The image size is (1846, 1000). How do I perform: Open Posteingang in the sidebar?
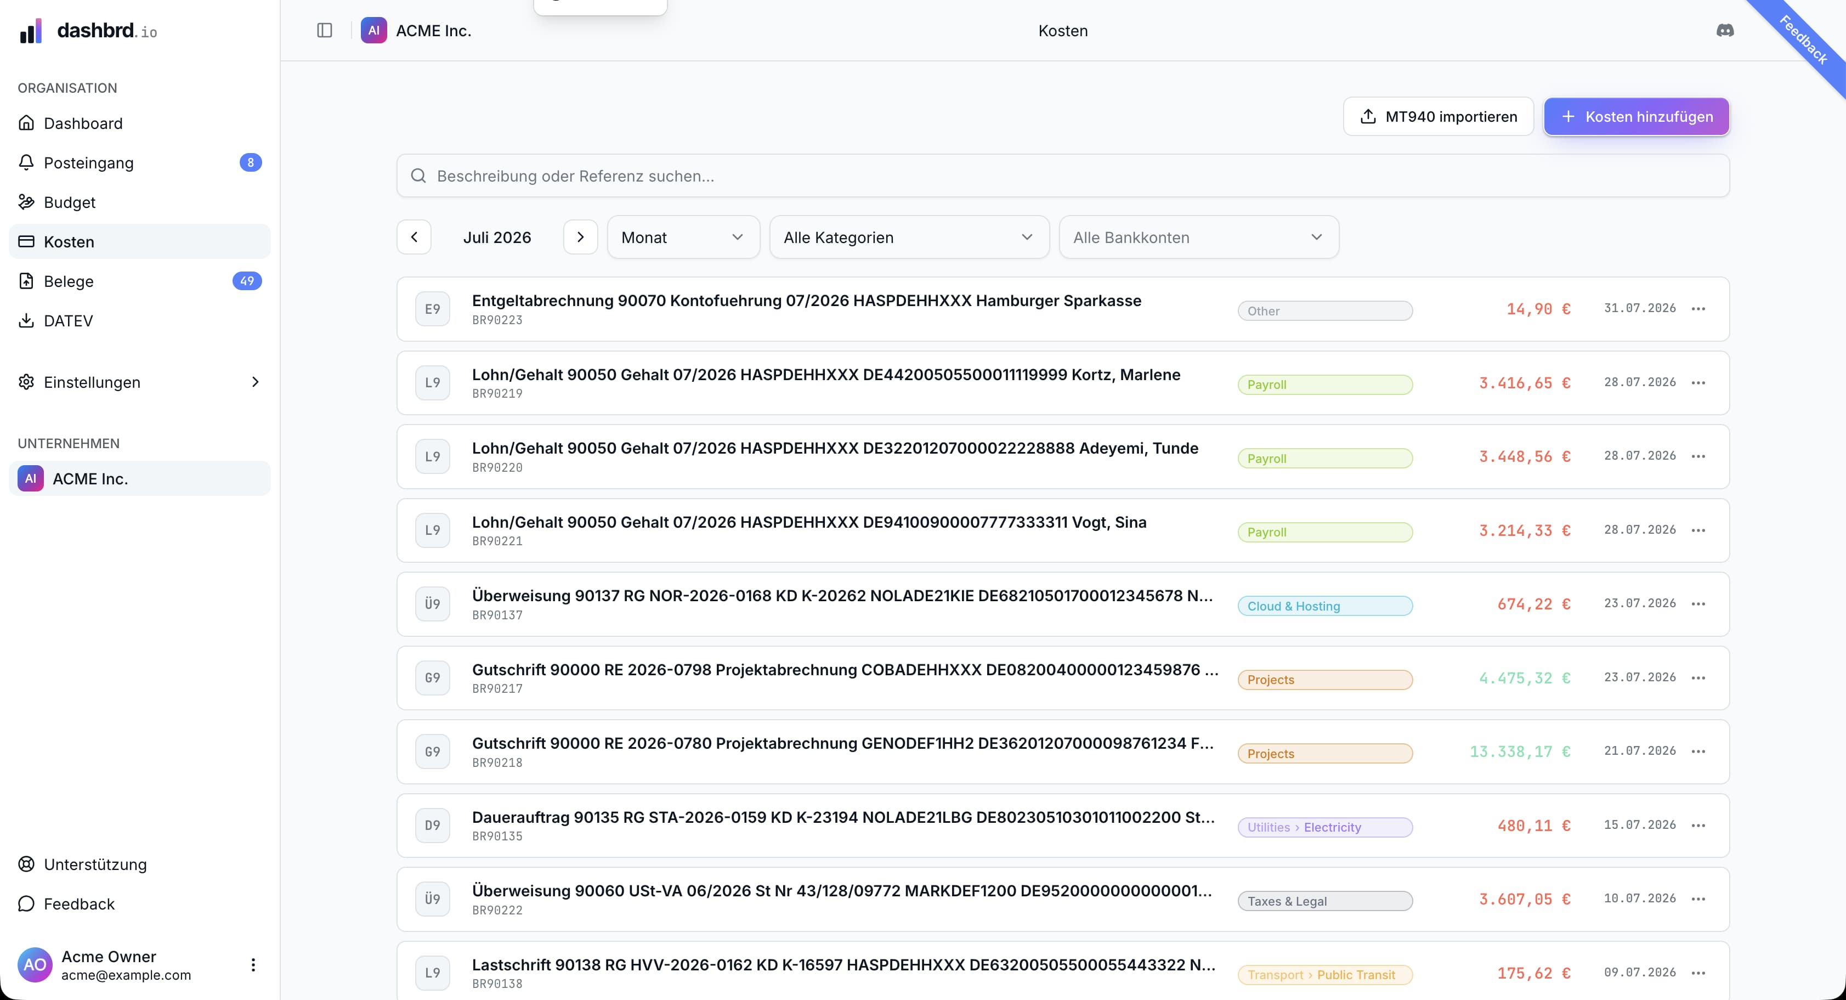pyautogui.click(x=140, y=163)
